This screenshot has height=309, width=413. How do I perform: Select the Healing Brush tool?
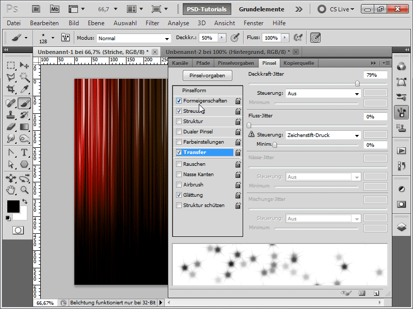coord(11,104)
